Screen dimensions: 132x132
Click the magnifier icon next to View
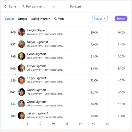[x=55, y=19]
